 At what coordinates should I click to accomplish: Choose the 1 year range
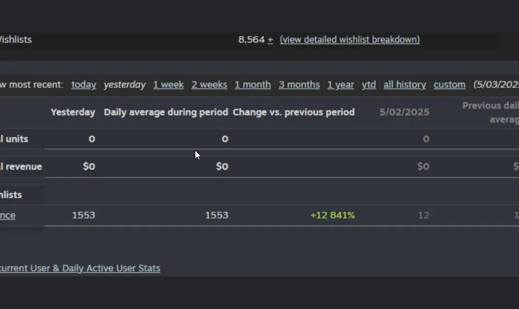point(341,85)
